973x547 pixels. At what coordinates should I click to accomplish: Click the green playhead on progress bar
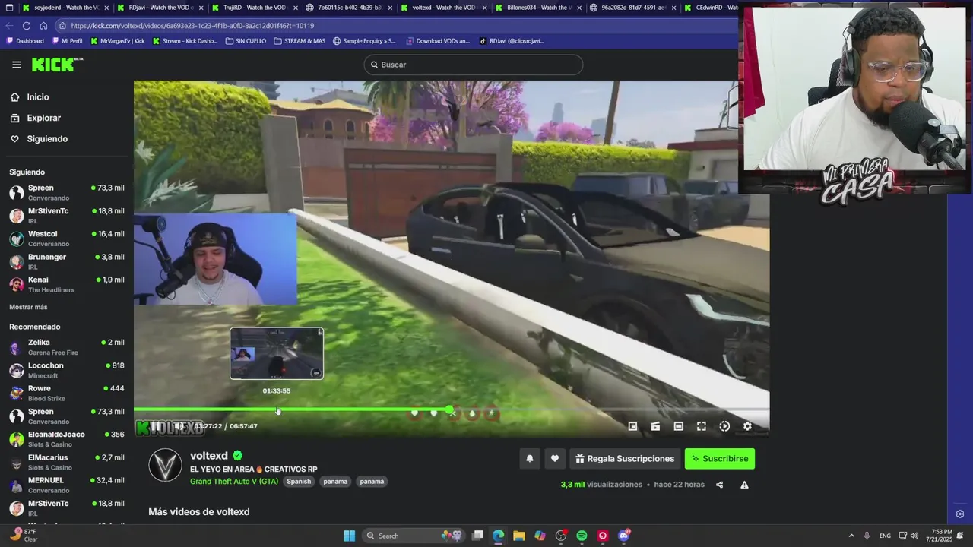click(x=450, y=409)
